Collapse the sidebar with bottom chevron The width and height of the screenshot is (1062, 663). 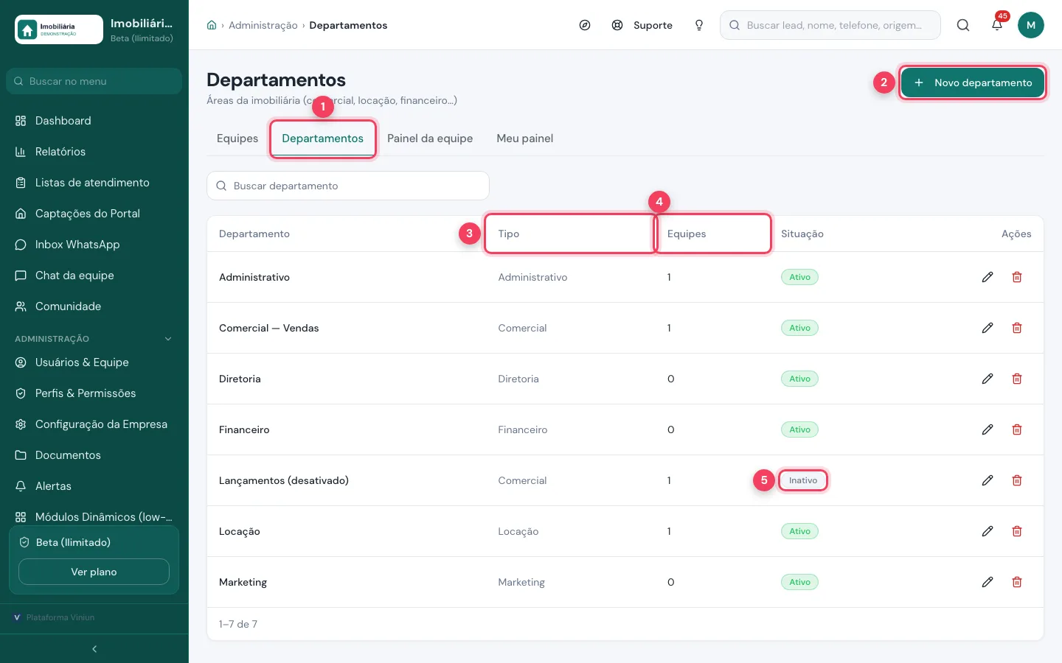coord(94,649)
